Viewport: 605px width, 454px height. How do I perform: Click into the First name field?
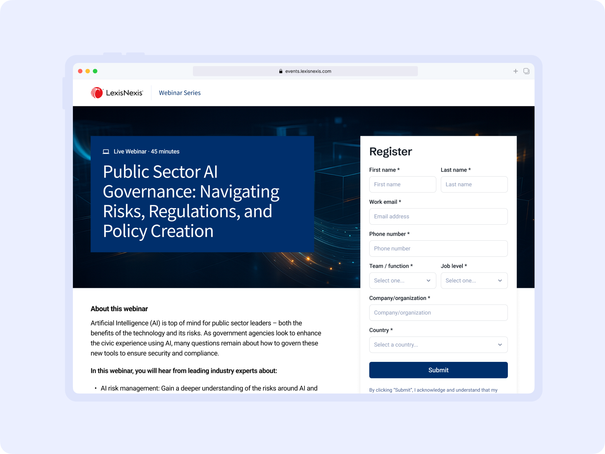pyautogui.click(x=403, y=184)
